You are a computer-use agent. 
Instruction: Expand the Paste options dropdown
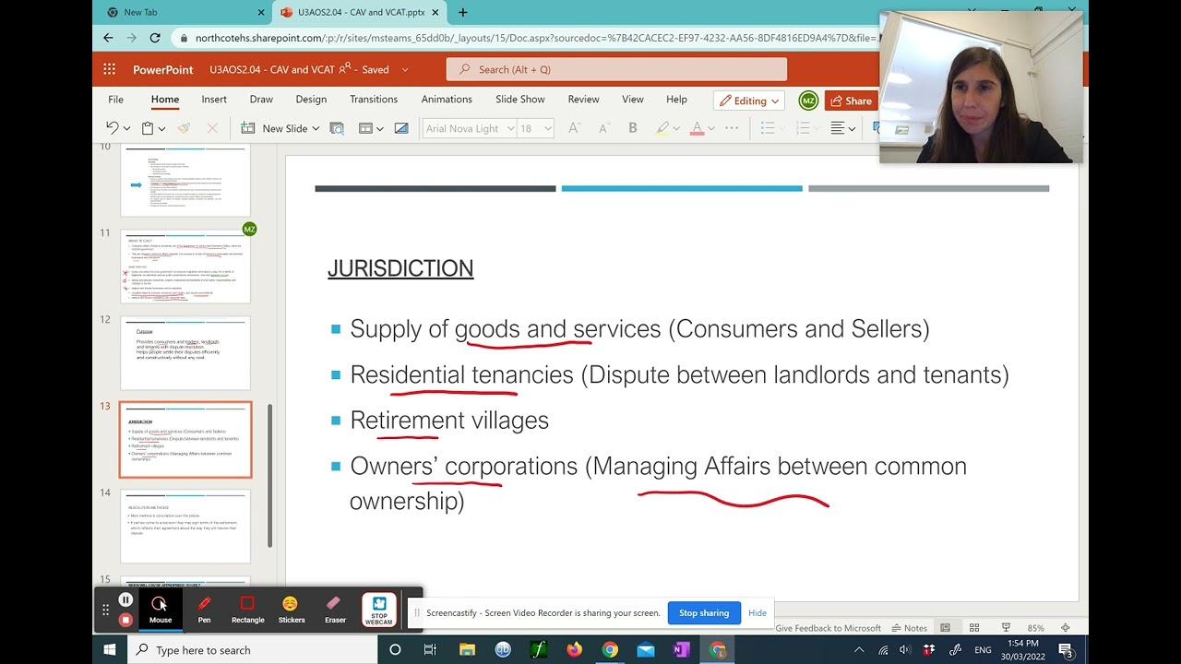pyautogui.click(x=161, y=129)
